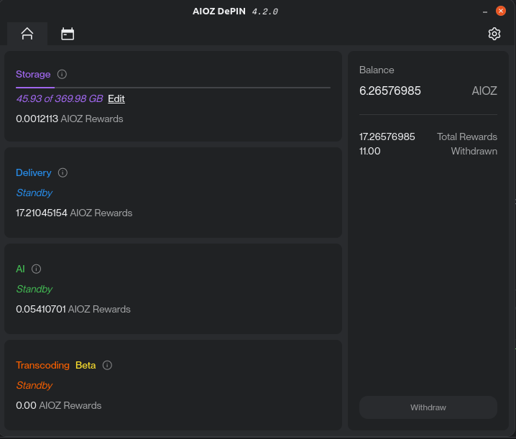This screenshot has width=516, height=439.
Task: Click balance amount 6.26576985
Action: (390, 91)
